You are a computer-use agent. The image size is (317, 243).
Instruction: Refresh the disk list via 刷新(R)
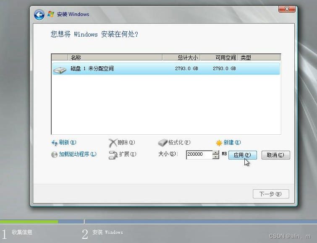(68, 143)
